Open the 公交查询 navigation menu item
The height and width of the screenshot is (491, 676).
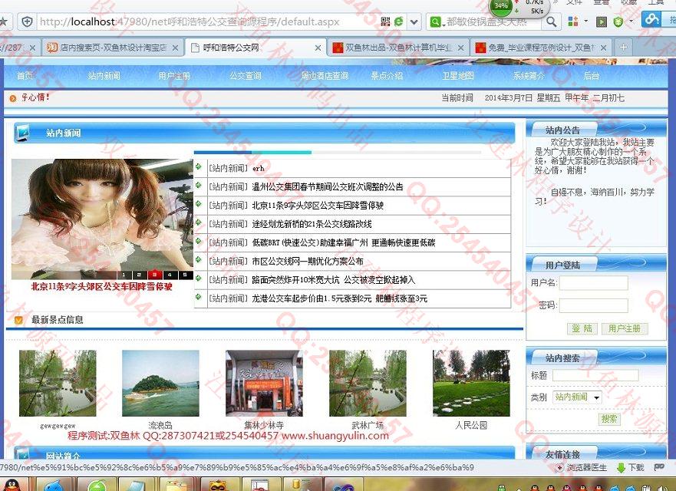tap(246, 76)
